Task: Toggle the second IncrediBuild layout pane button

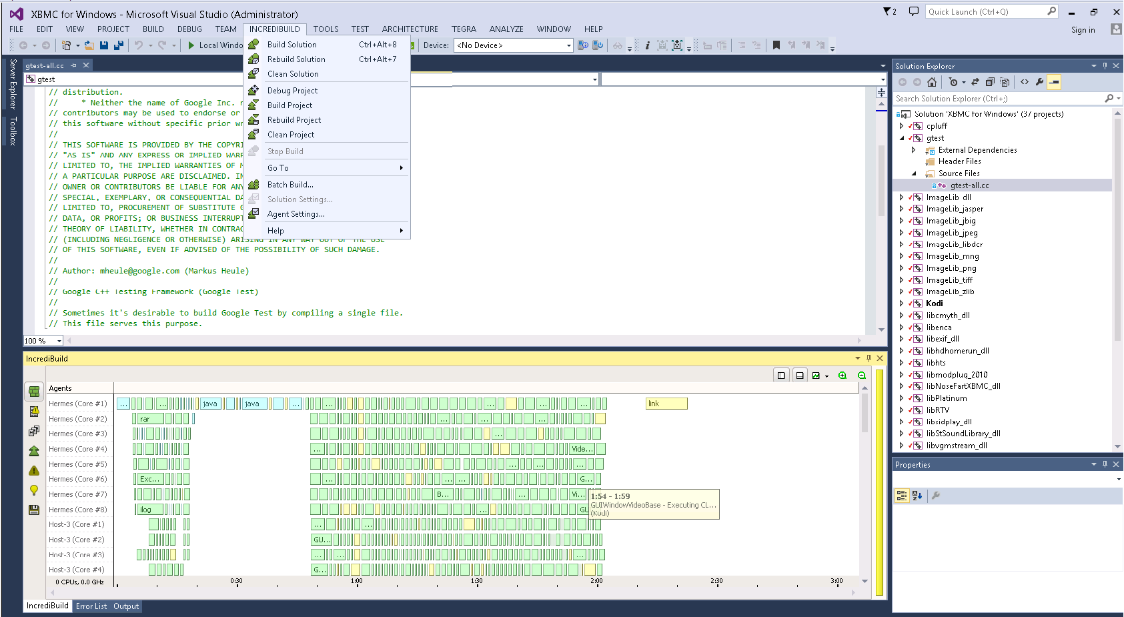Action: coord(800,376)
